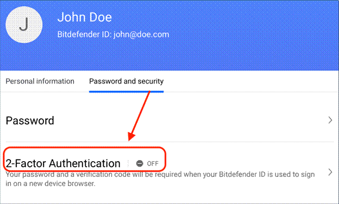
Task: Click the blue profile header banner
Action: (169, 35)
